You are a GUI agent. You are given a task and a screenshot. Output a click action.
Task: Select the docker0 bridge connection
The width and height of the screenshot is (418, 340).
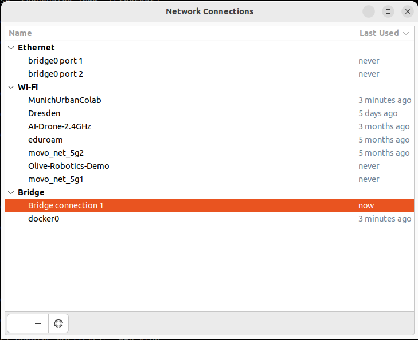pyautogui.click(x=44, y=219)
